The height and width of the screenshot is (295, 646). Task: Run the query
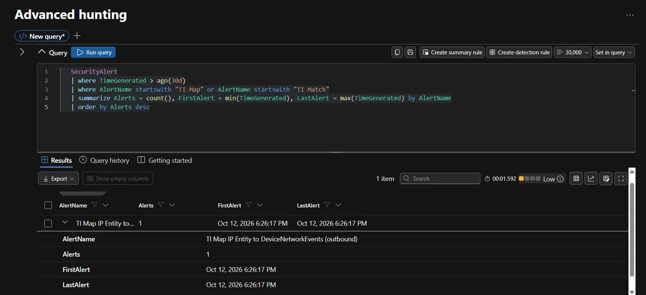pyautogui.click(x=93, y=52)
